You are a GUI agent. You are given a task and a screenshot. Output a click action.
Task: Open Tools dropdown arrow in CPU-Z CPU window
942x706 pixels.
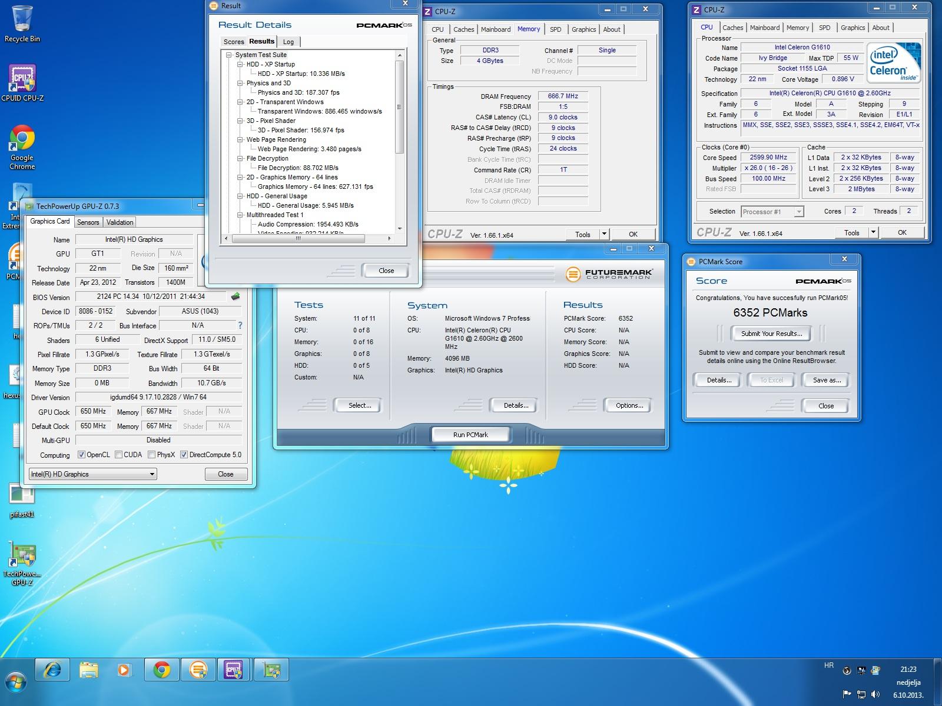pos(874,232)
